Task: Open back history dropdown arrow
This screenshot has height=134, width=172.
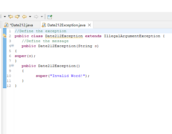Action: tap(30, 17)
